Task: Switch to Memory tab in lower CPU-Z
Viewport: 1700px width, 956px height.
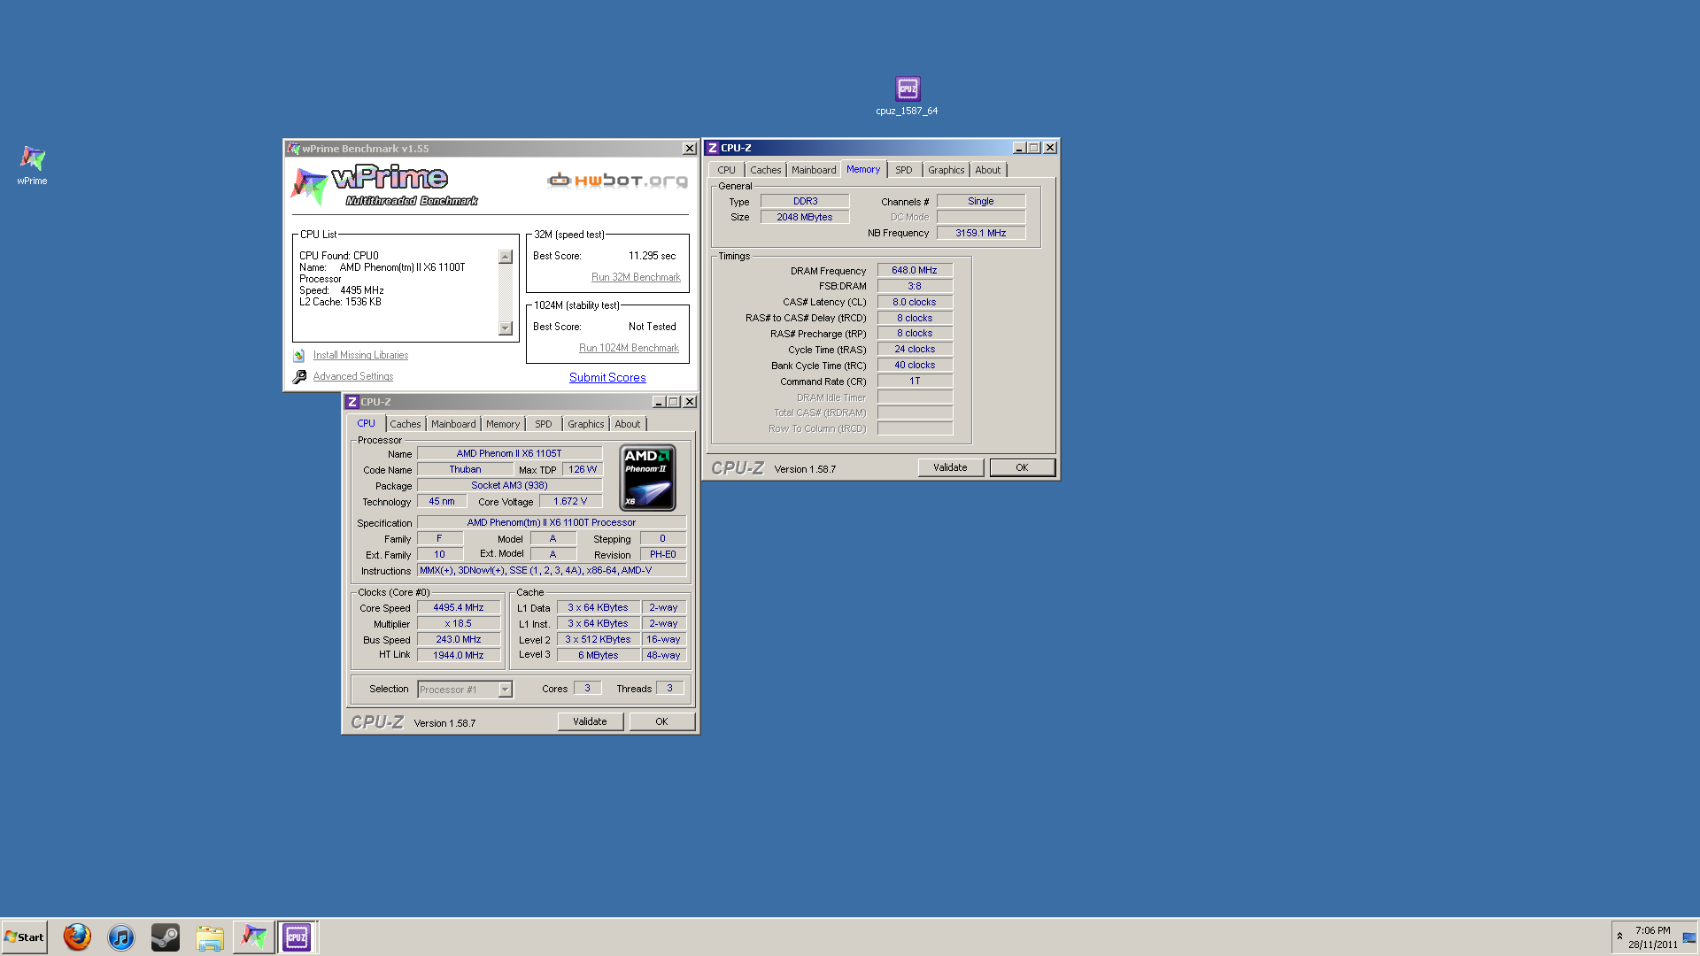Action: pos(503,424)
